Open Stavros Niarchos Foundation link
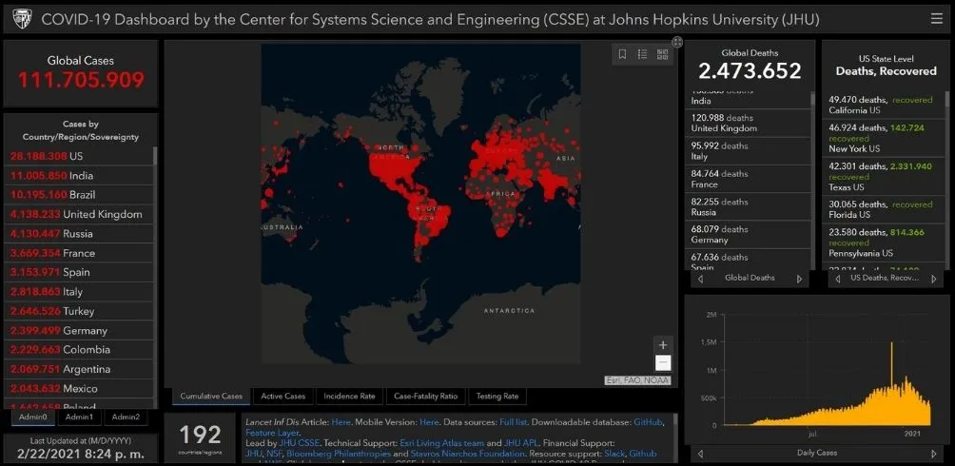955x466 pixels. 466,454
